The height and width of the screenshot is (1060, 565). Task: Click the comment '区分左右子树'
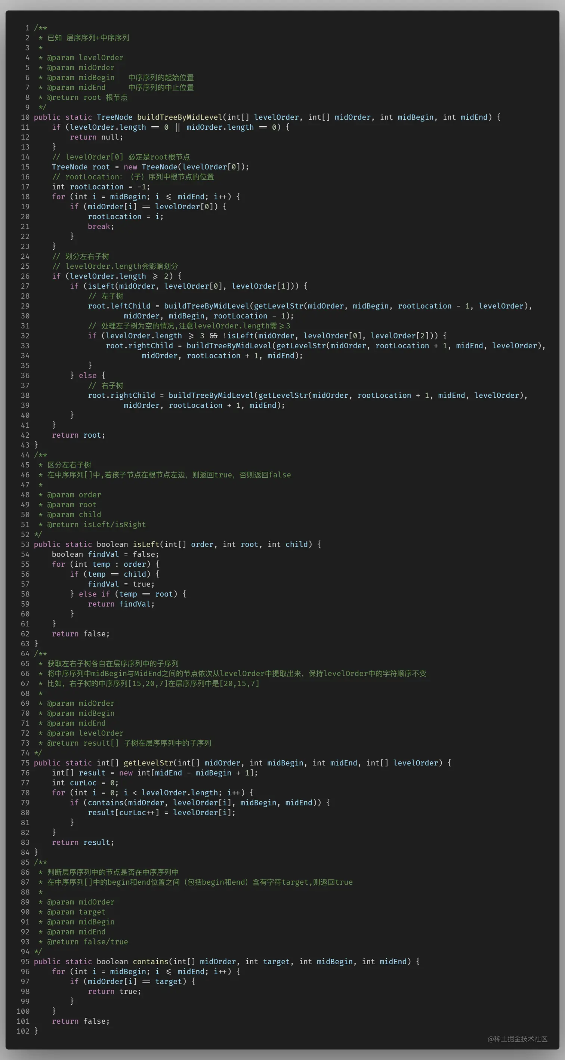tap(69, 465)
